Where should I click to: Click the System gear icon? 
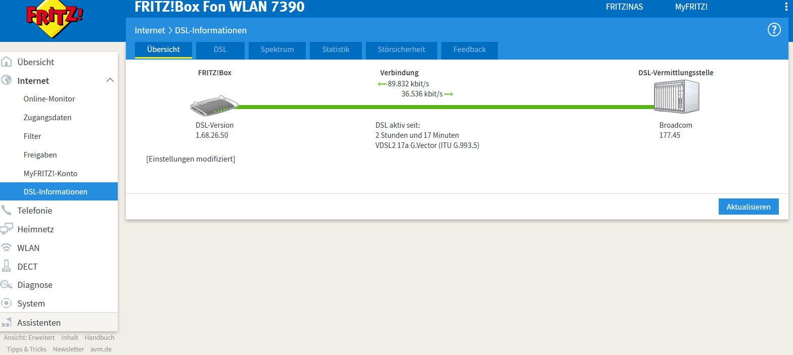tap(6, 303)
